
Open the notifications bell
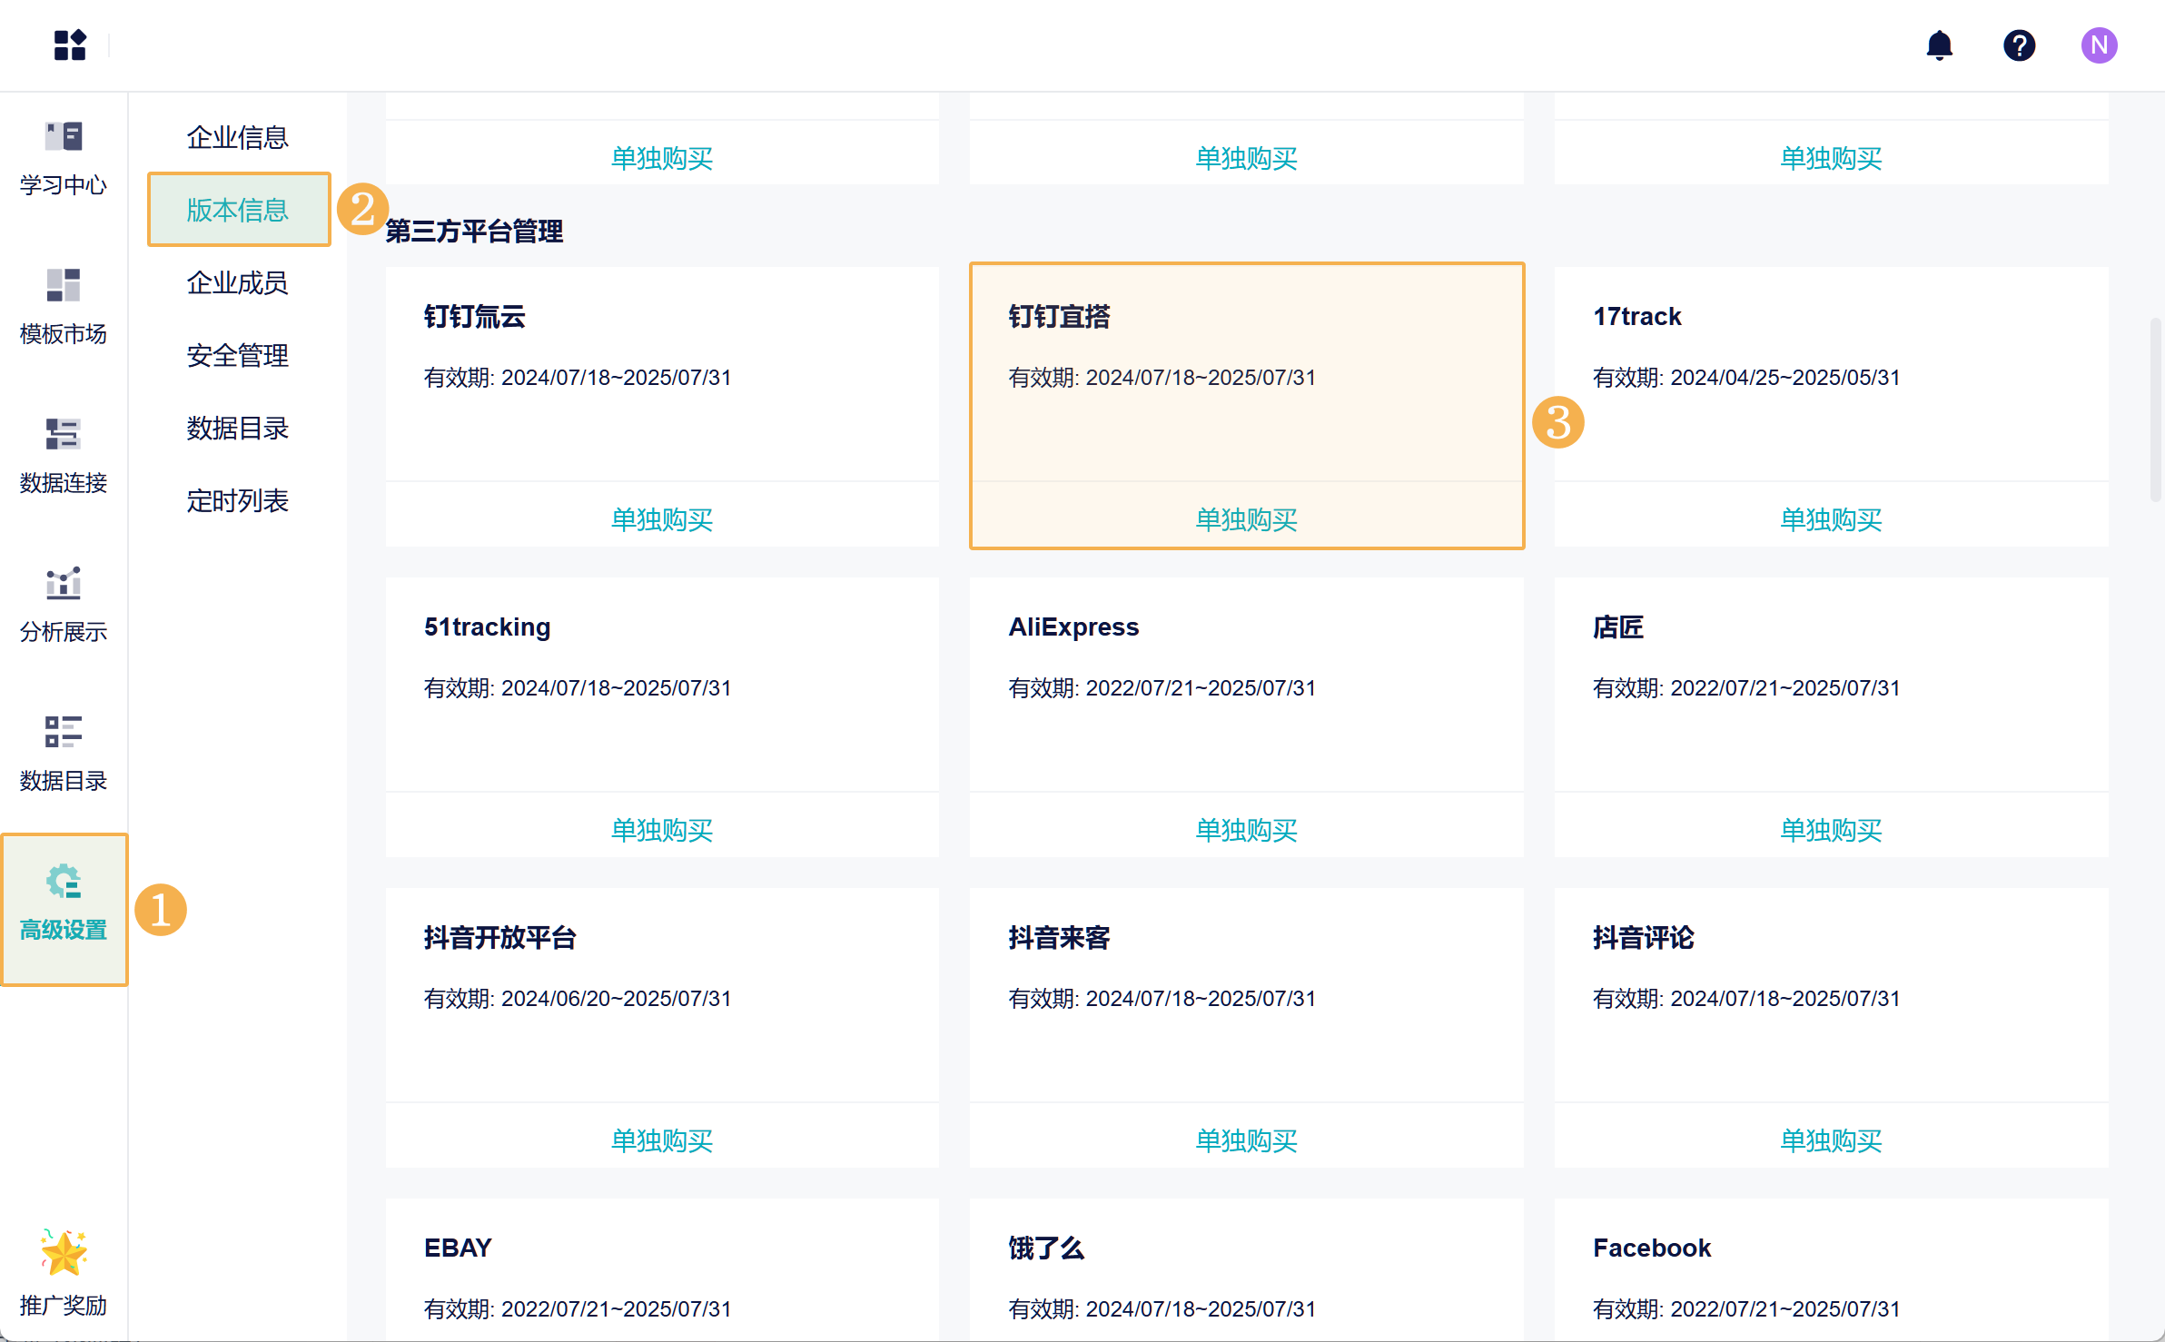point(1939,44)
